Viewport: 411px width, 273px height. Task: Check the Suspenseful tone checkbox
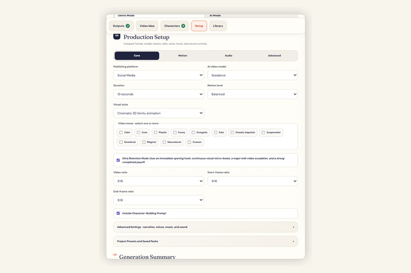(x=263, y=133)
